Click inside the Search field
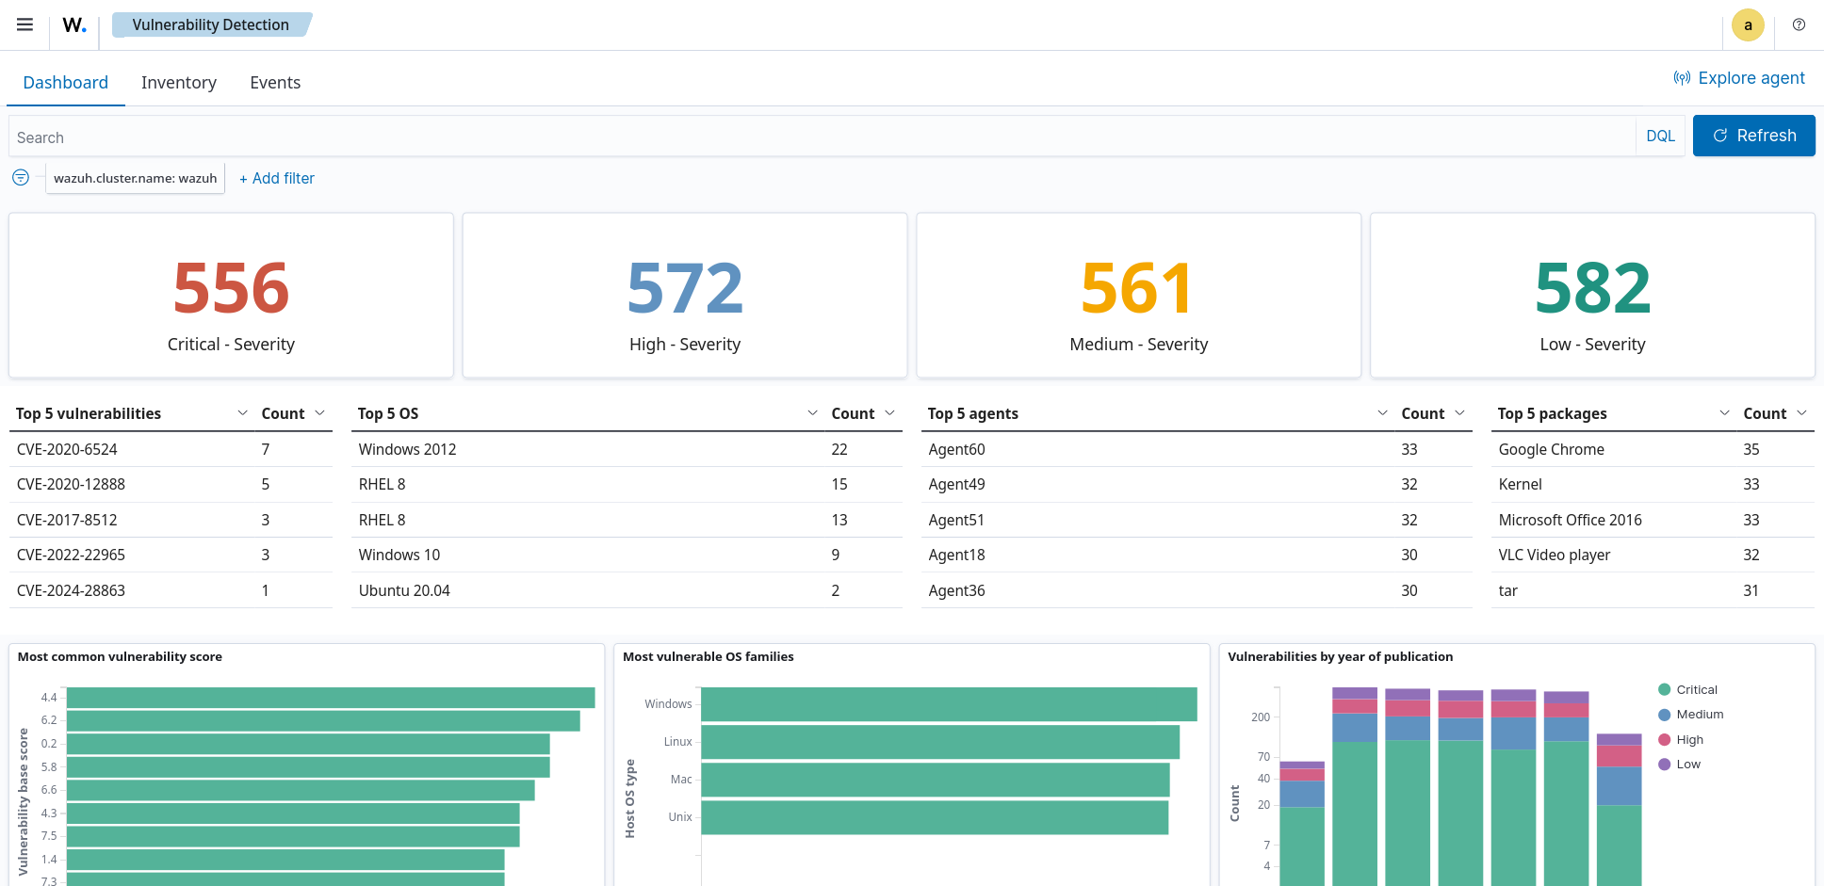1824x886 pixels. coord(377,137)
